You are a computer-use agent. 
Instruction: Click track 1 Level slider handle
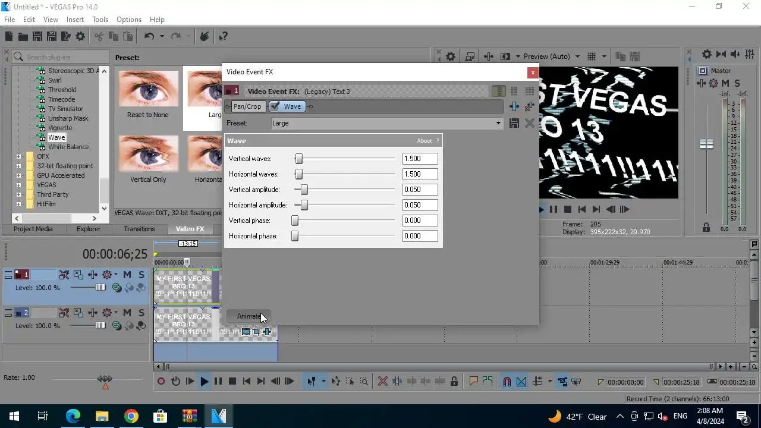pyautogui.click(x=101, y=288)
